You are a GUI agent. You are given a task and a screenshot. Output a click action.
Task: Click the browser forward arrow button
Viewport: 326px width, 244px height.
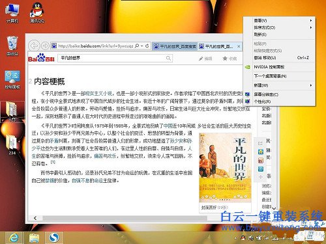coord(45,46)
